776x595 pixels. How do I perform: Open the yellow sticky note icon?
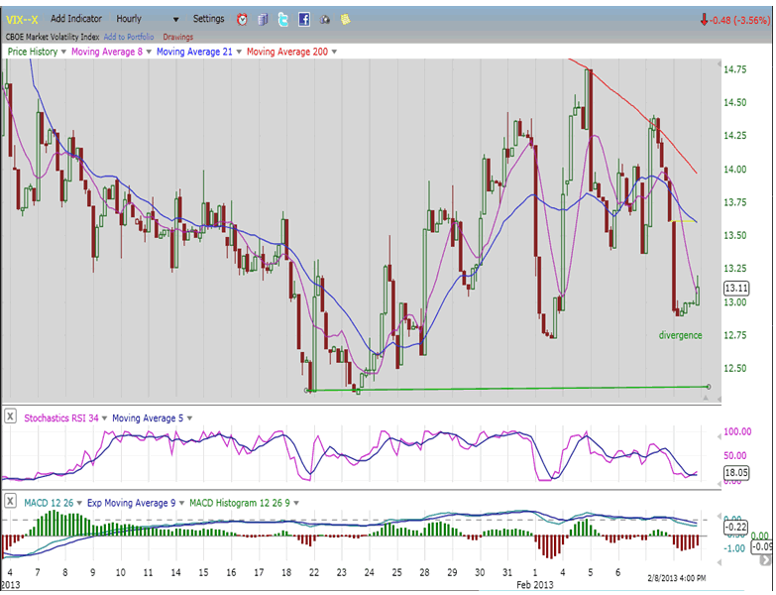tap(344, 19)
